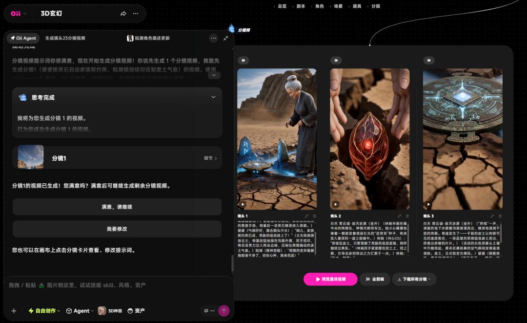
Task: Delete 镜头 1 with trash icon
Action: click(314, 216)
